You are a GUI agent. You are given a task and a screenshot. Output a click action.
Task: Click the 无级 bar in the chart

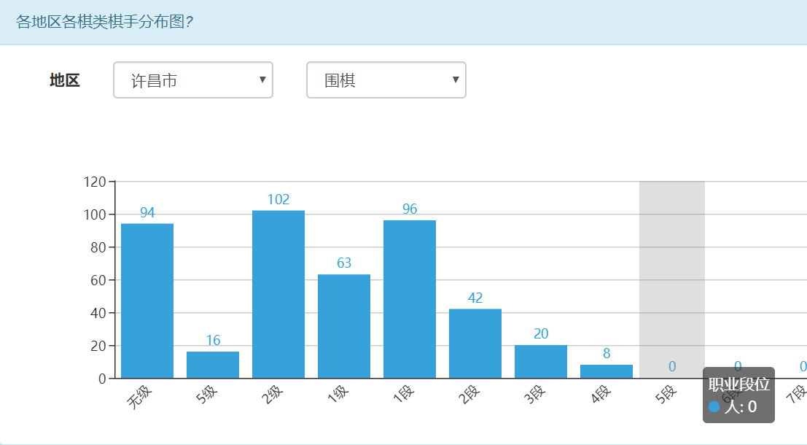click(x=147, y=301)
